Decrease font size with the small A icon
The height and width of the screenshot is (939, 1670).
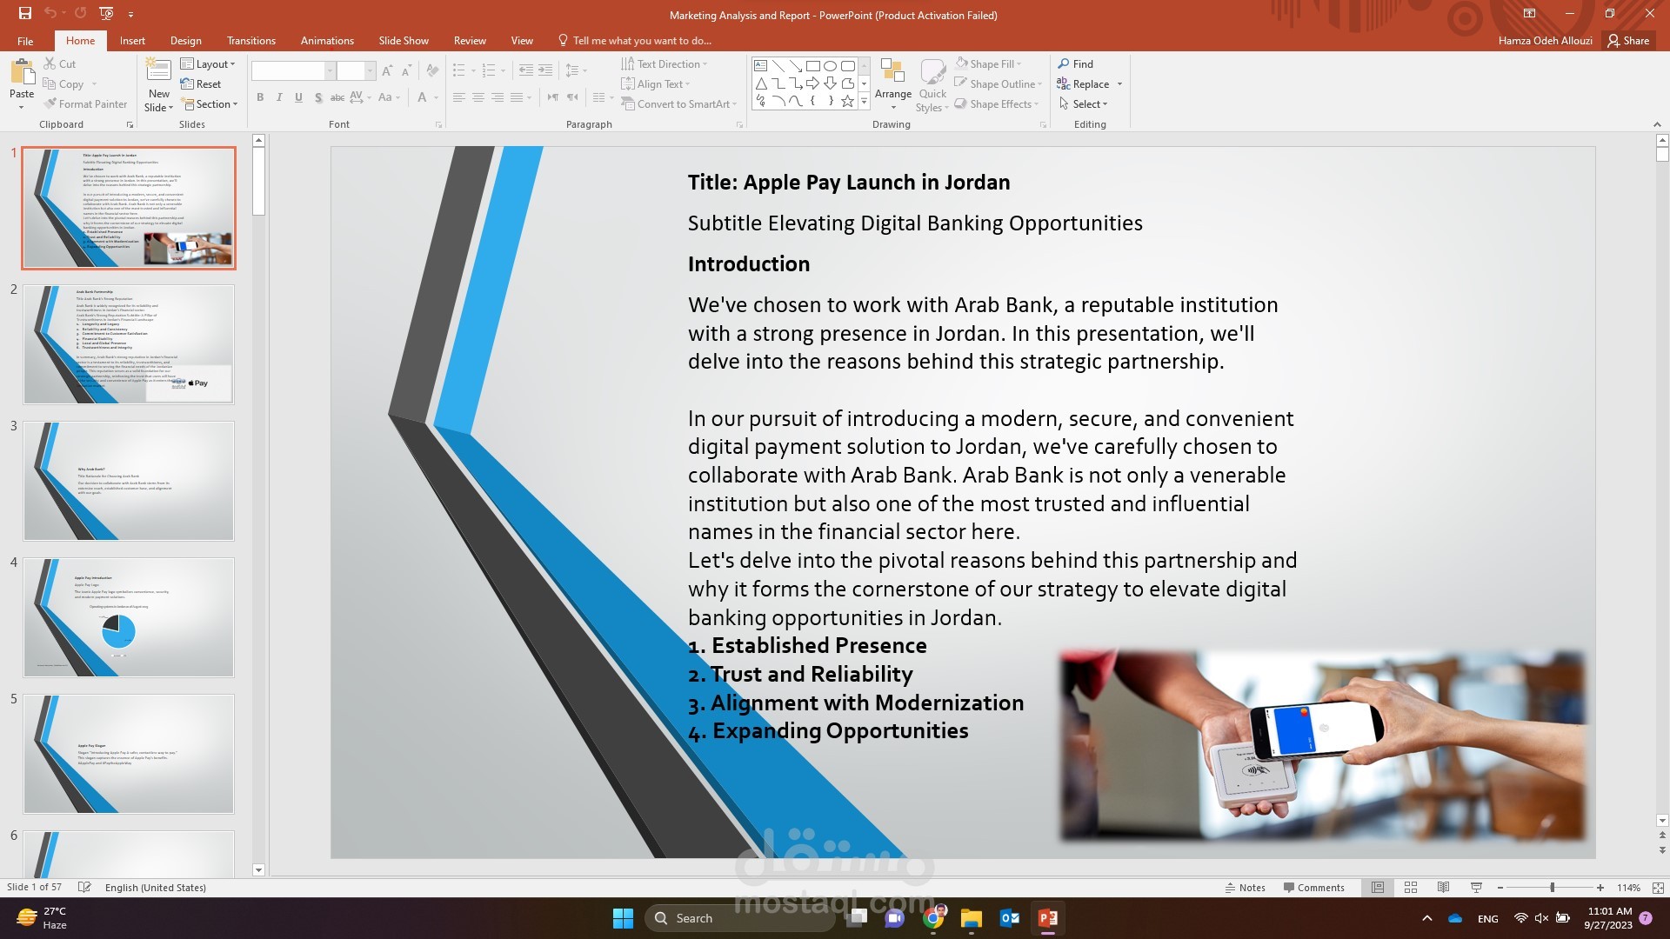406,71
